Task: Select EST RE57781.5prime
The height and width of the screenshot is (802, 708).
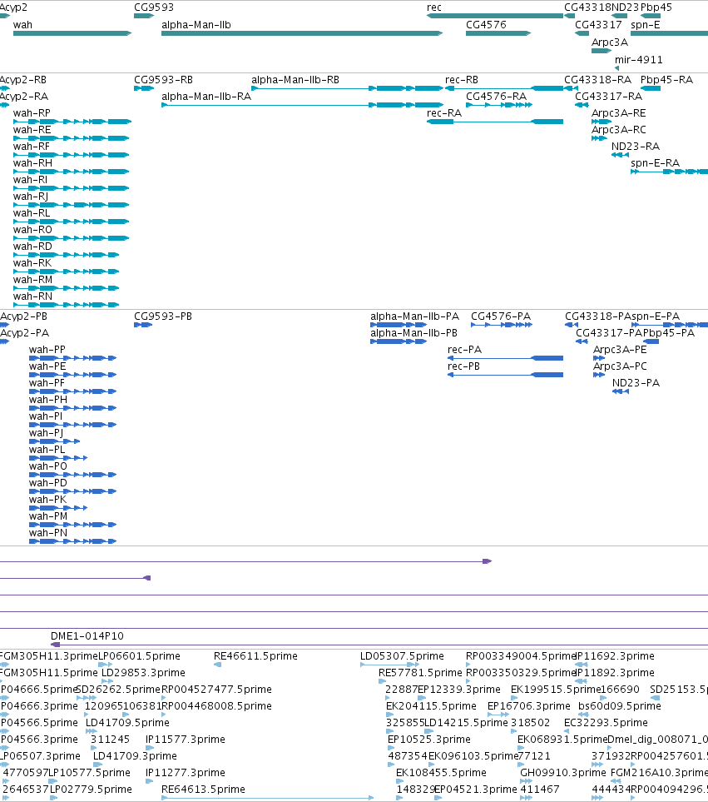Action: 383,680
